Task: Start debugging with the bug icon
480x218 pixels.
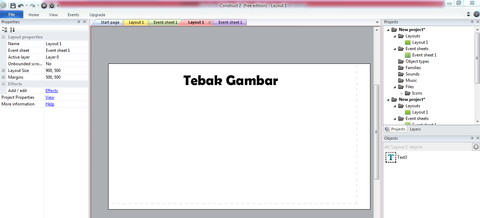Action: coord(52,6)
